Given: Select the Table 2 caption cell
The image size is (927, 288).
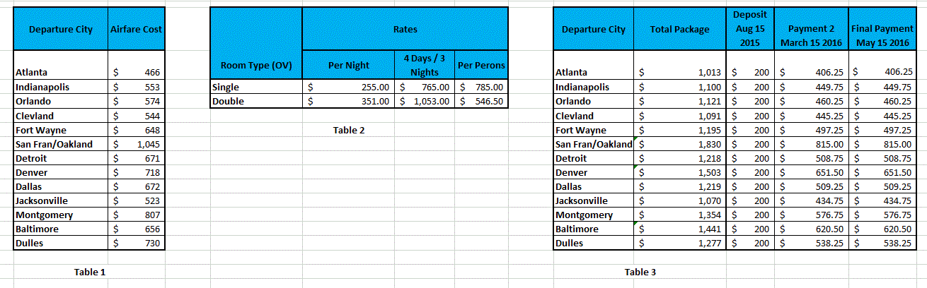Looking at the screenshot, I should coord(349,130).
